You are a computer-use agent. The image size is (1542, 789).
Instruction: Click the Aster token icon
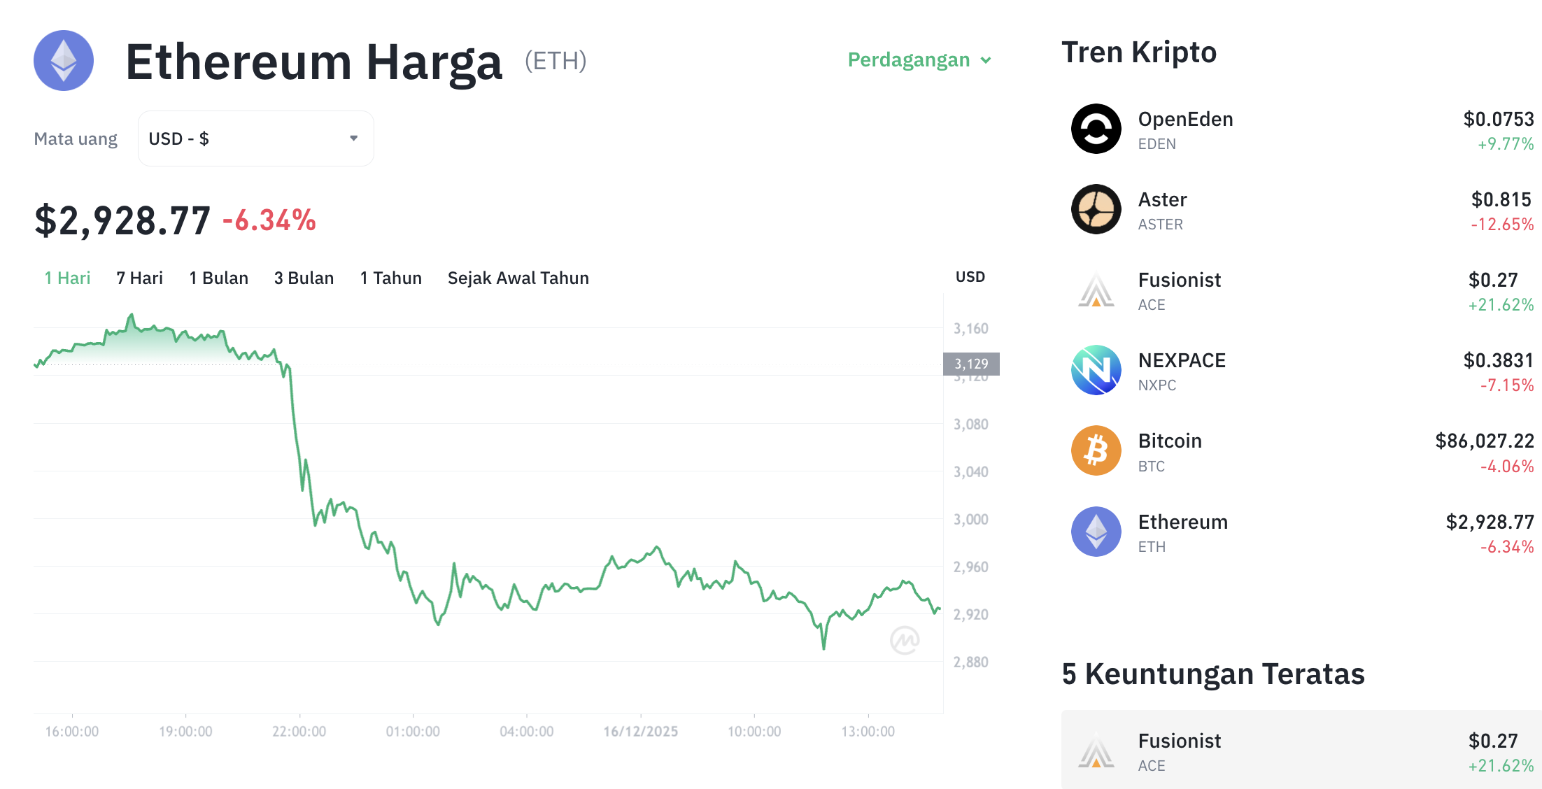tap(1096, 210)
